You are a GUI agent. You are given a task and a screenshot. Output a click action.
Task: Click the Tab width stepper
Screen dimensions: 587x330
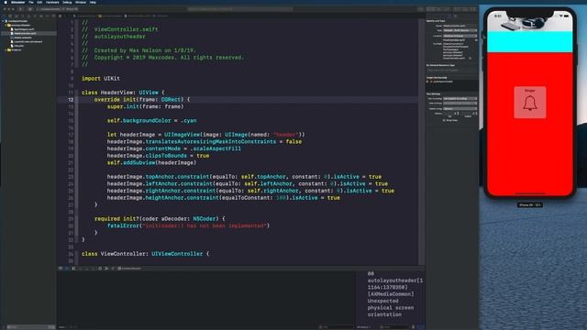pos(458,113)
